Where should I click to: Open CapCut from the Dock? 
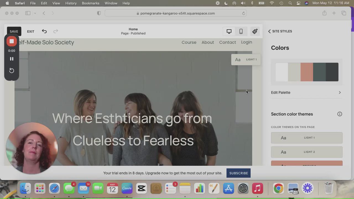tap(141, 189)
